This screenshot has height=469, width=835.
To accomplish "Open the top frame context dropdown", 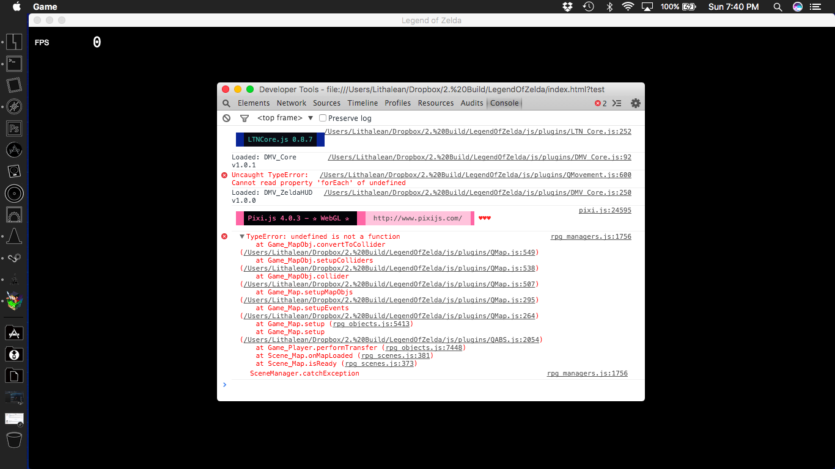I will pos(285,118).
